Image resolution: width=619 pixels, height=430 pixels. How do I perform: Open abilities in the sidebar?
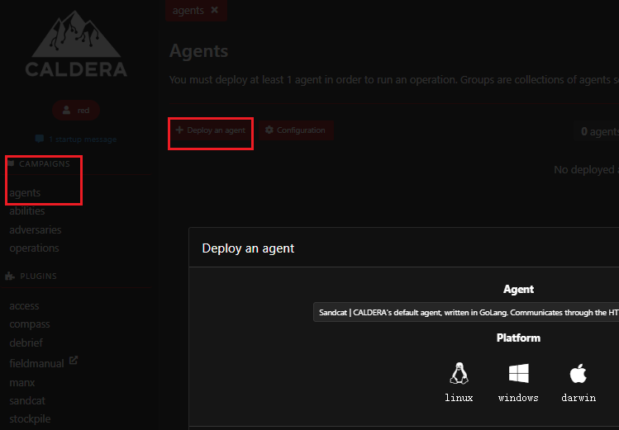(x=26, y=210)
